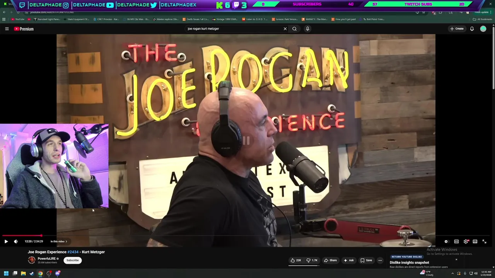Open the Stark Equipment bookmark
Image resolution: width=495 pixels, height=278 pixels.
click(76, 19)
